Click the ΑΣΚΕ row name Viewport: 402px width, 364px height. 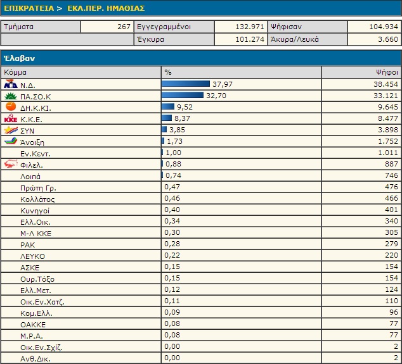[x=30, y=268]
